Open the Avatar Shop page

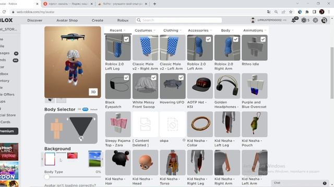[x=67, y=20]
